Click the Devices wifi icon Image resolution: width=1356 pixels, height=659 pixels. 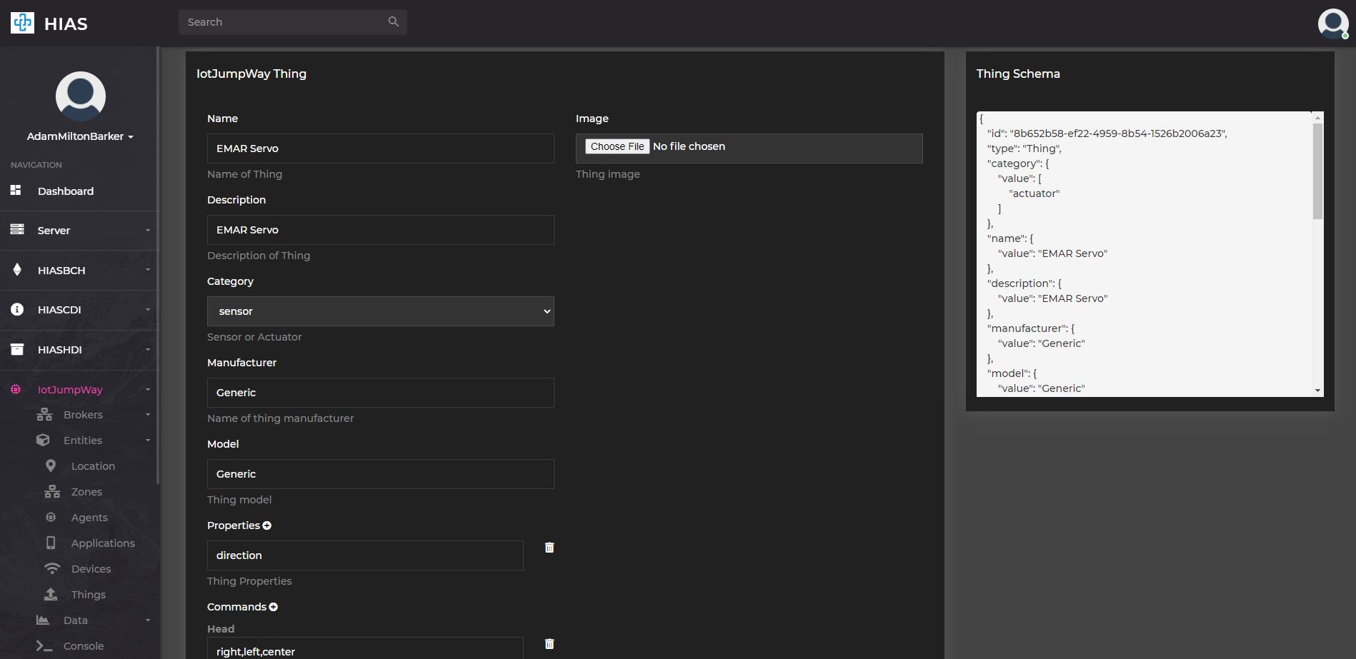pos(52,568)
